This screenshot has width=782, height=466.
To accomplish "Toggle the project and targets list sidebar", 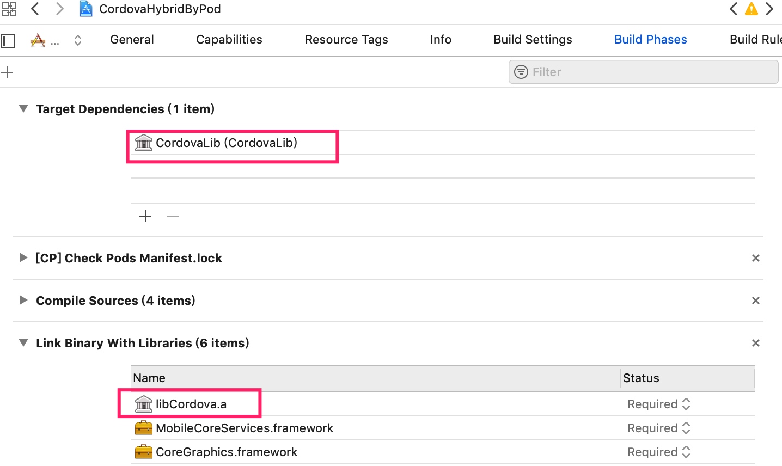I will click(8, 40).
